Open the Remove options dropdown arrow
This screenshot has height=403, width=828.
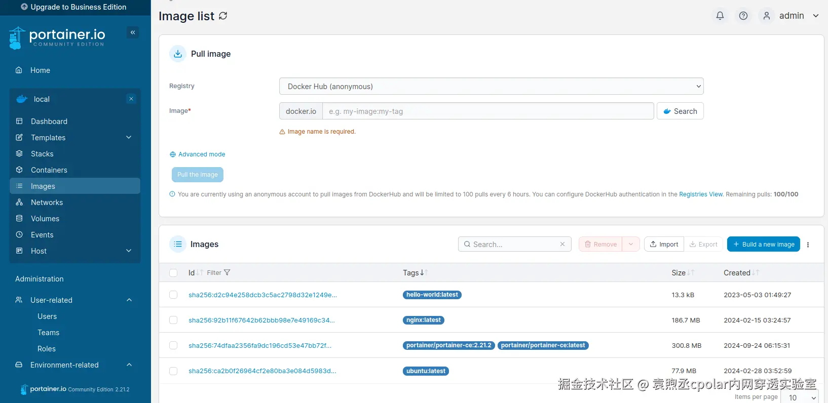pos(631,244)
